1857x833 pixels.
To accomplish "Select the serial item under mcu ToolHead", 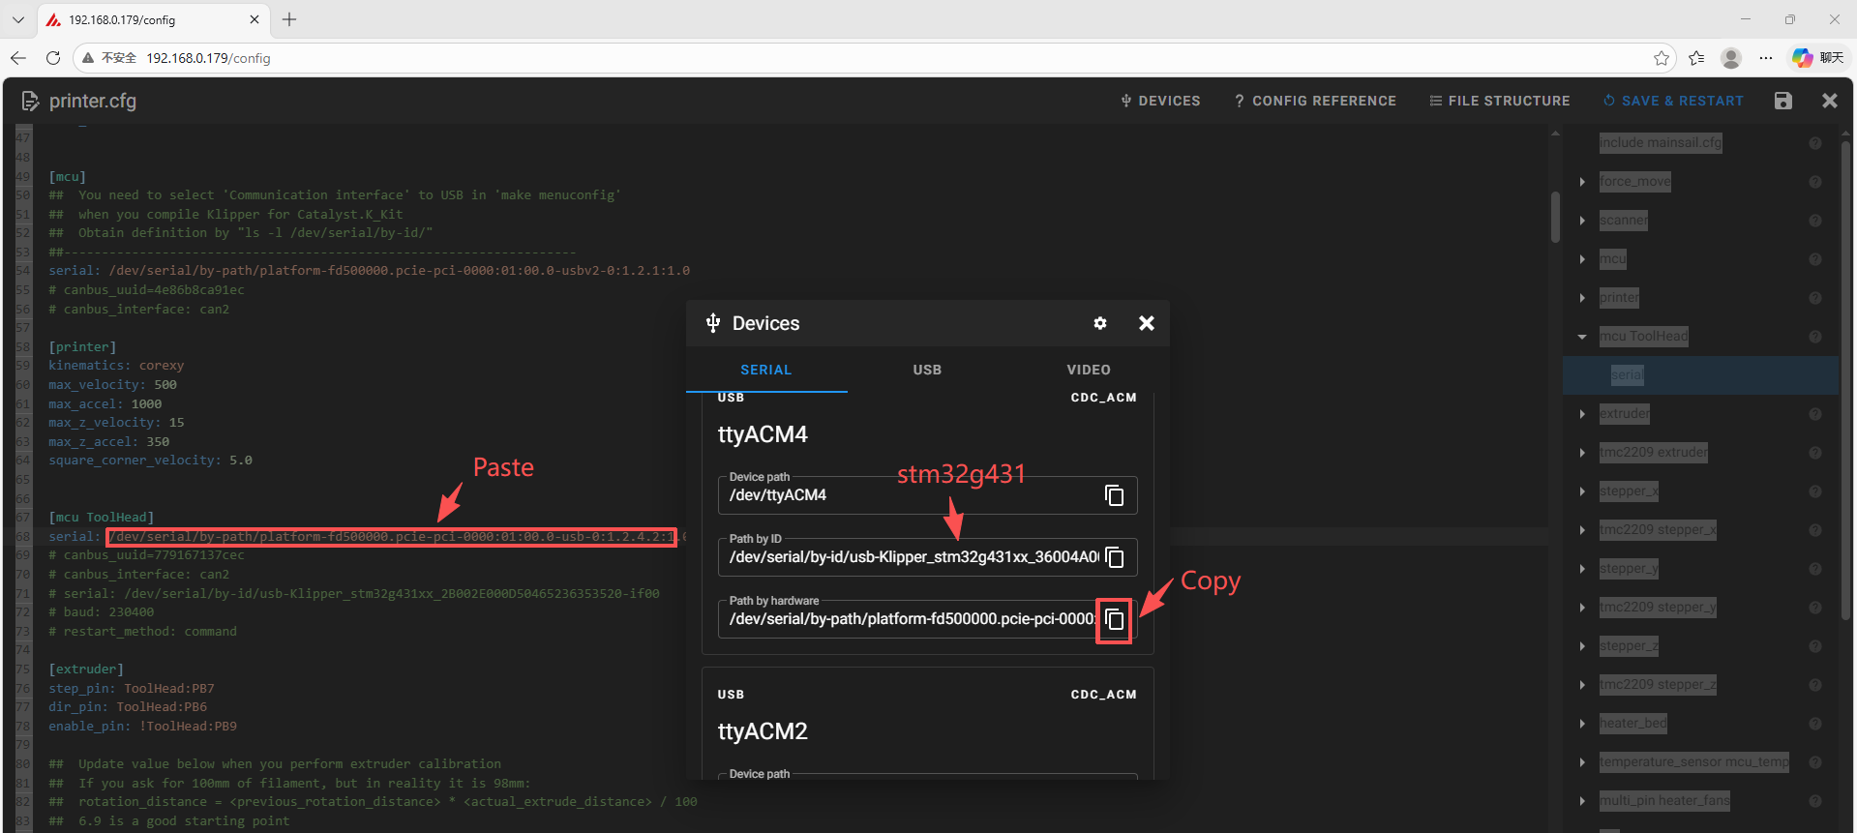I will (1627, 375).
